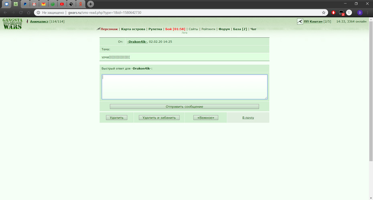The height and width of the screenshot is (200, 373).
Task: Open Рейтинги in the menu
Action: (208, 29)
